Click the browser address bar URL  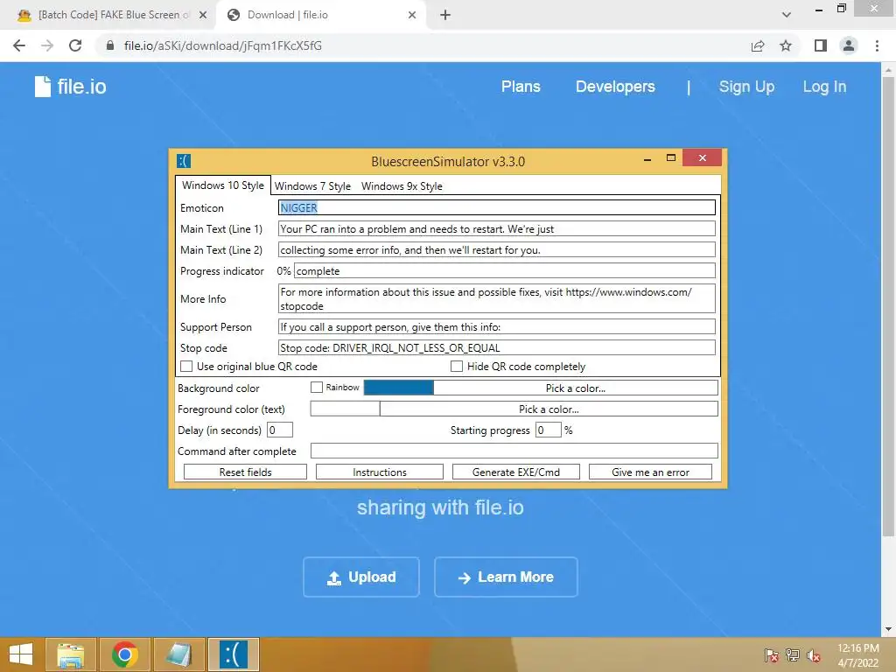pyautogui.click(x=223, y=45)
